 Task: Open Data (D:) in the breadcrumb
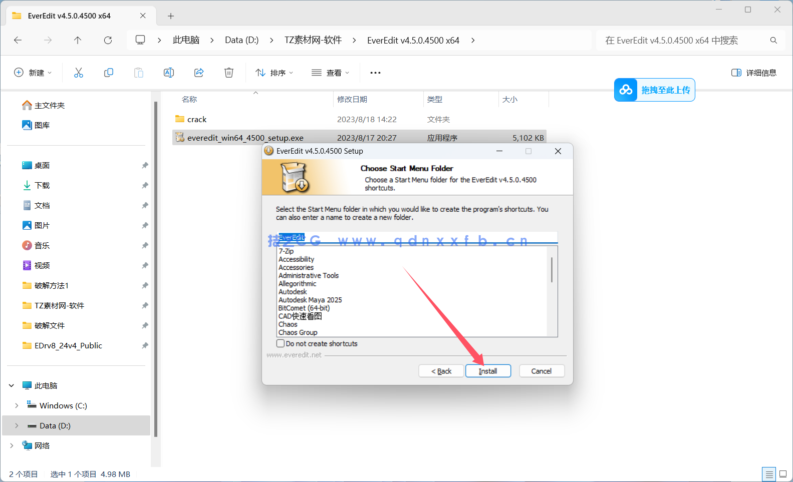click(241, 40)
